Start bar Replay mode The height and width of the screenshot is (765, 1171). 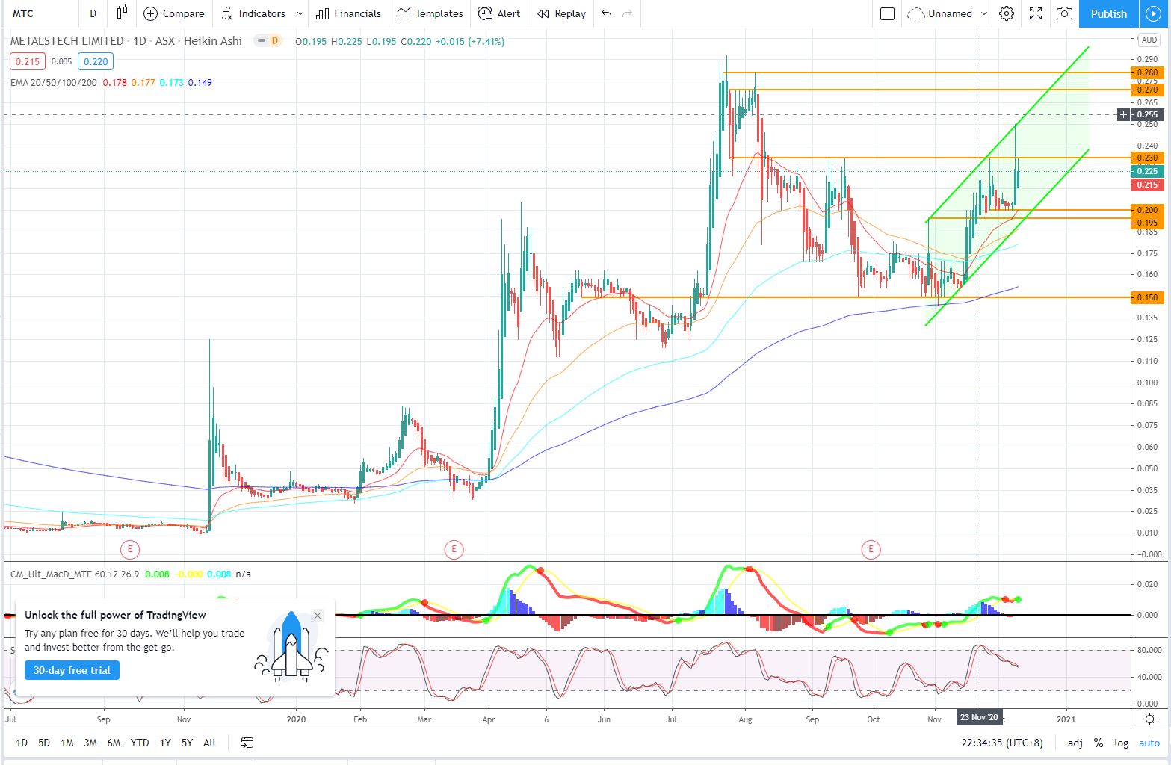[x=561, y=13]
